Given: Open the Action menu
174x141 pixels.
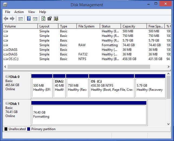Looking at the screenshot, I should point(19,12).
